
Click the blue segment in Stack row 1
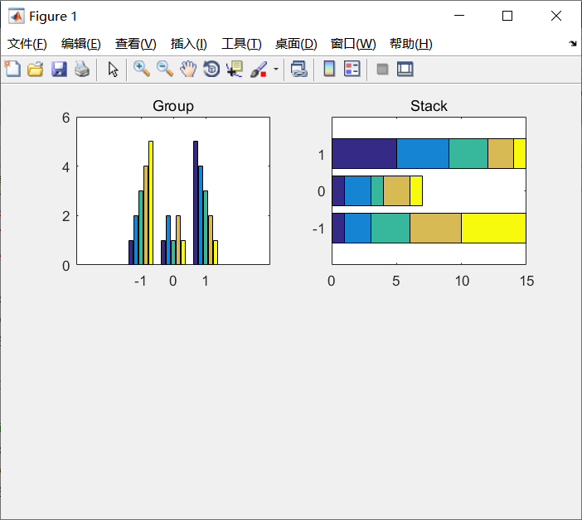[423, 153]
